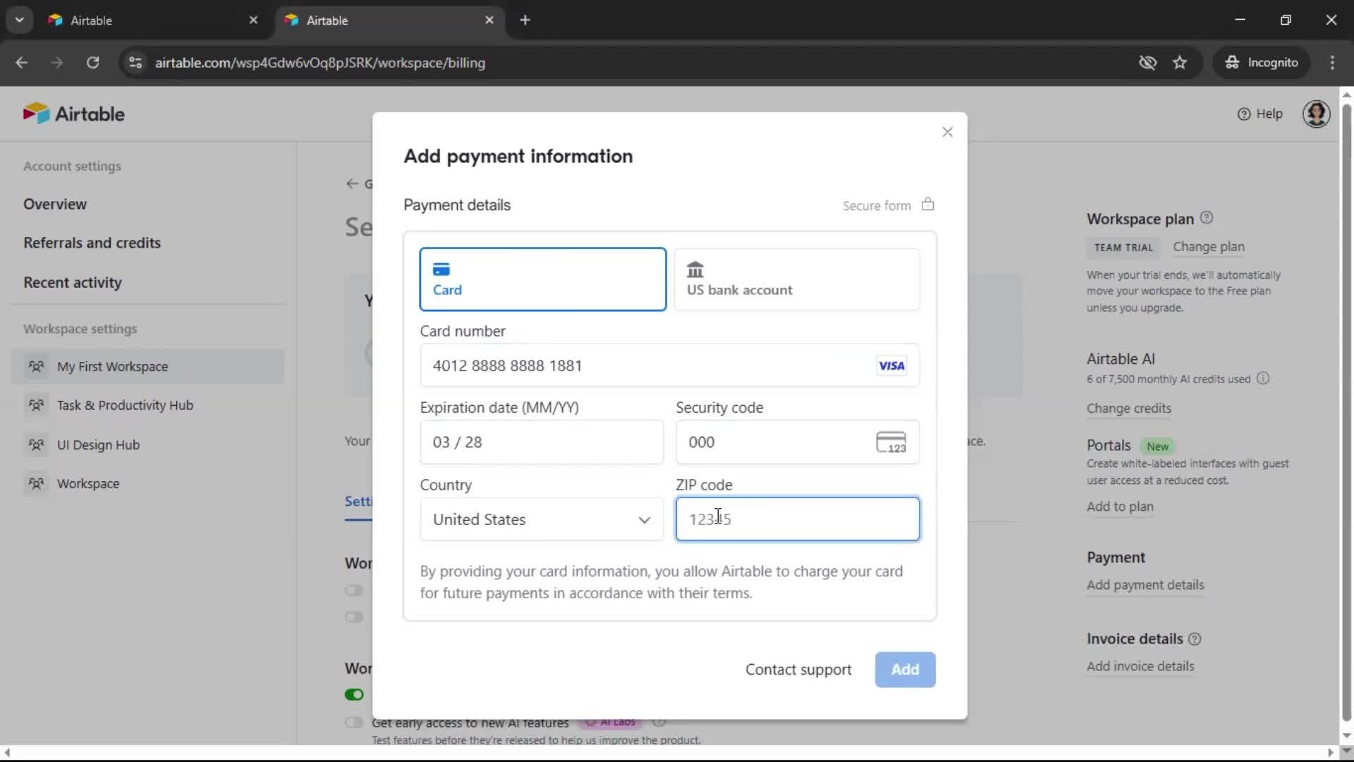Click the CVC card hint icon
1354x762 pixels.
(x=891, y=442)
